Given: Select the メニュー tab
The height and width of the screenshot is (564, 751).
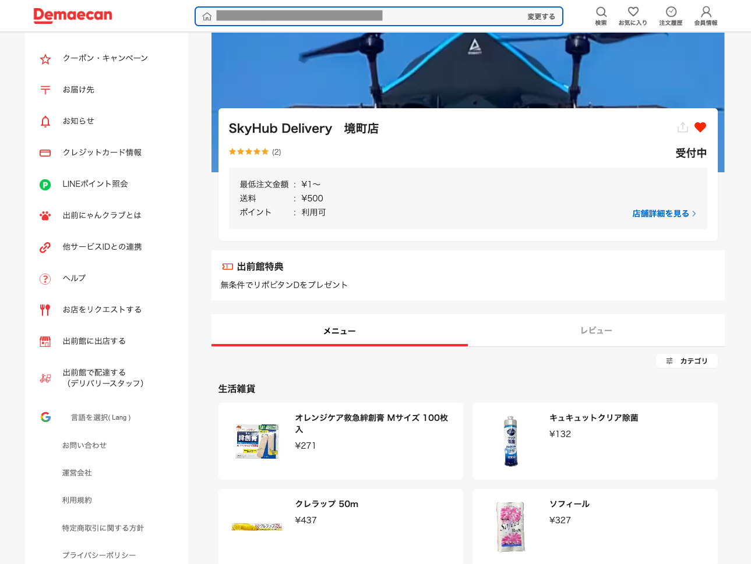Looking at the screenshot, I should click(340, 330).
